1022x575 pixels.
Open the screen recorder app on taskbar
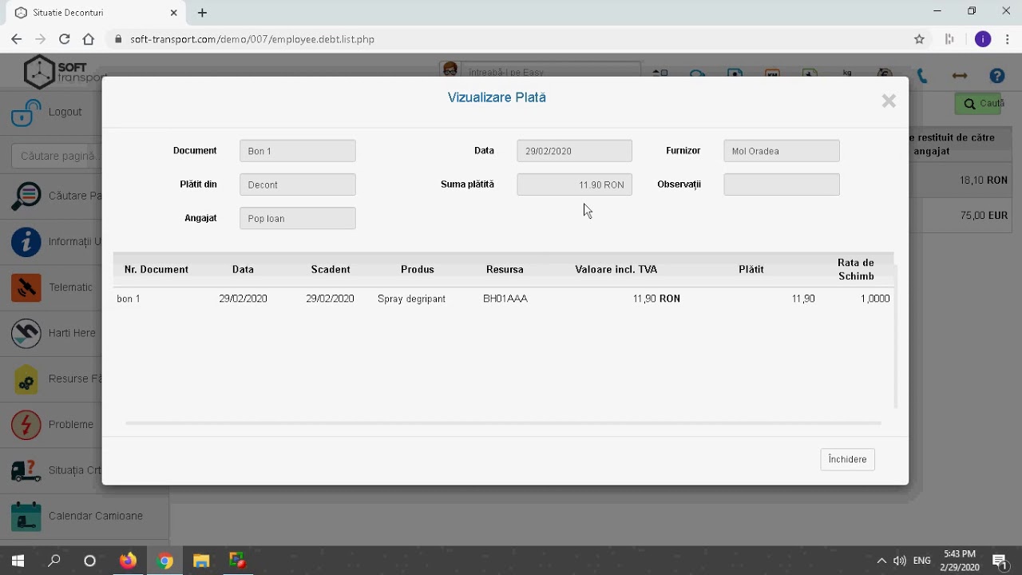click(x=237, y=561)
